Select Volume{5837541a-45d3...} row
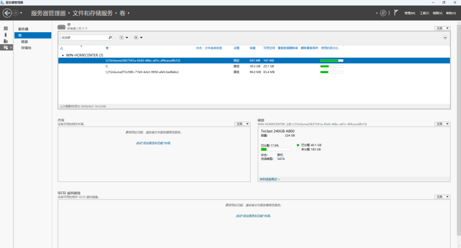The height and width of the screenshot is (248, 461). [254, 60]
